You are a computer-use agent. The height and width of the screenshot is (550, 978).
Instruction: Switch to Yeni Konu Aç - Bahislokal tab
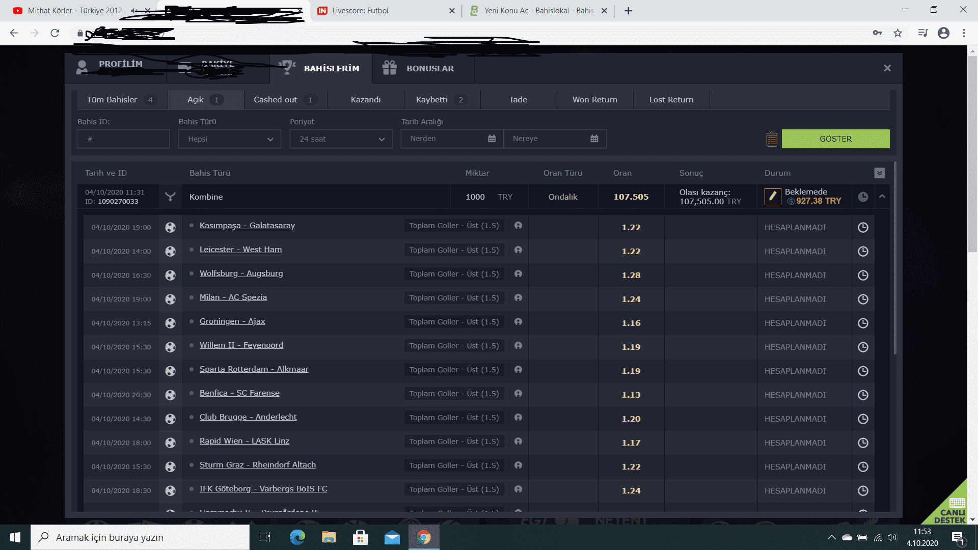click(x=538, y=11)
